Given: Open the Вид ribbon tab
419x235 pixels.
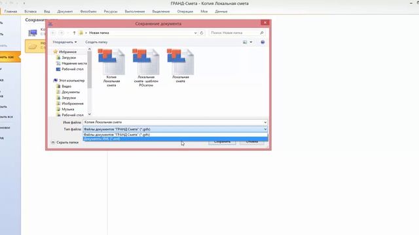Looking at the screenshot, I should point(47,12).
